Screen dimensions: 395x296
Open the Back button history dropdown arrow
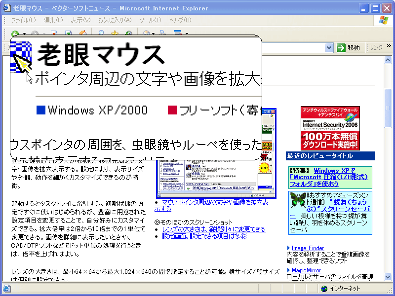[24, 34]
